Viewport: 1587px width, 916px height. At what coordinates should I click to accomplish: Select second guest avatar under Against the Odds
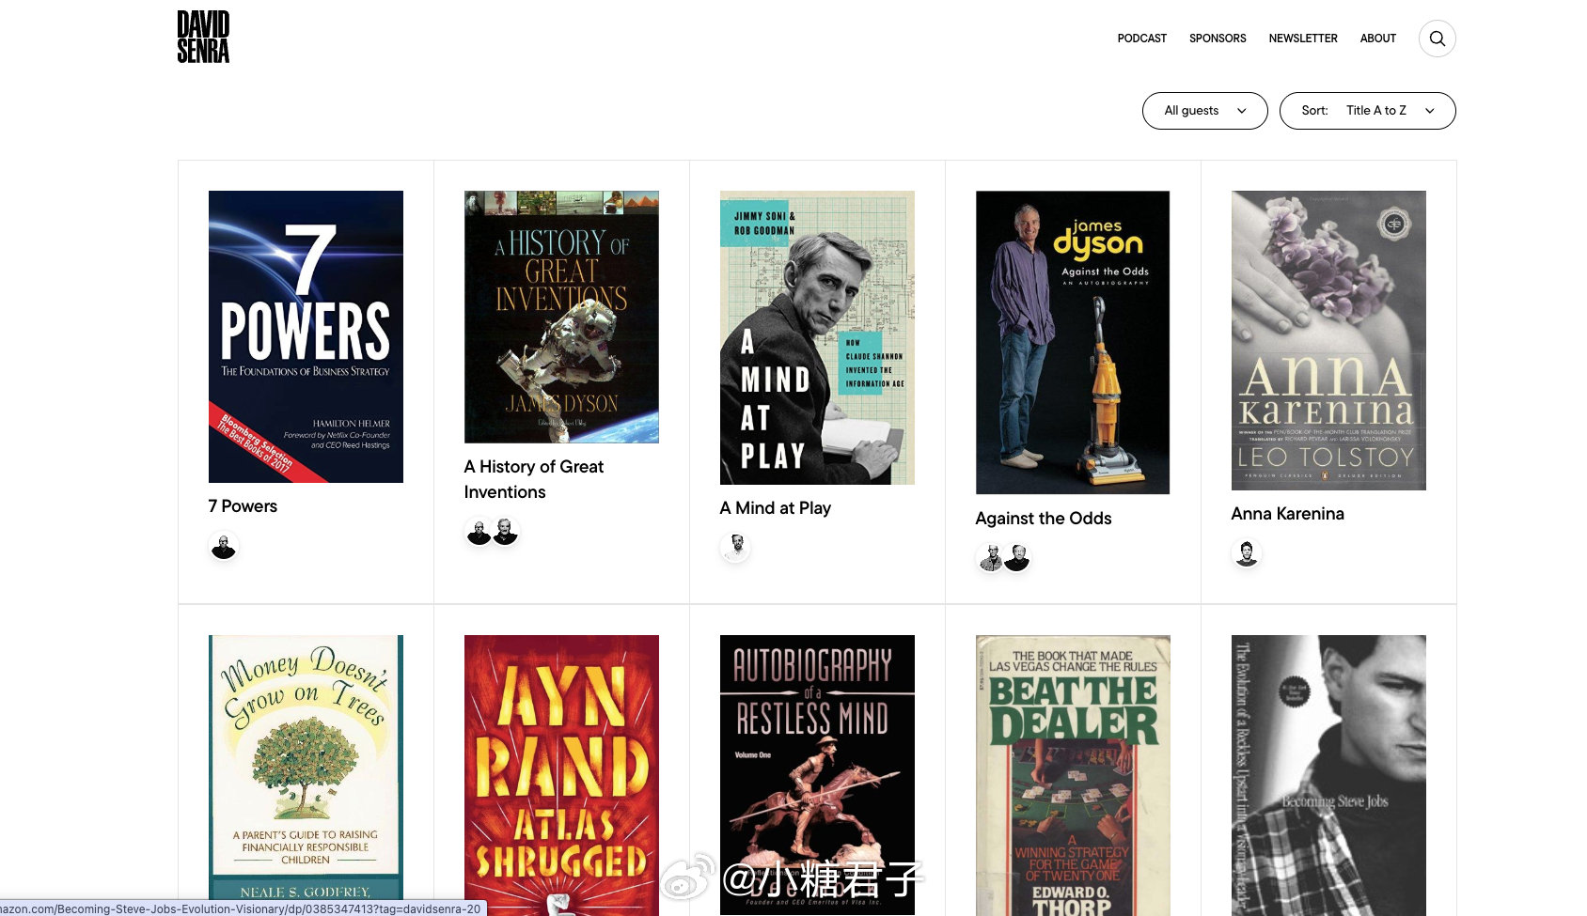(x=1017, y=558)
